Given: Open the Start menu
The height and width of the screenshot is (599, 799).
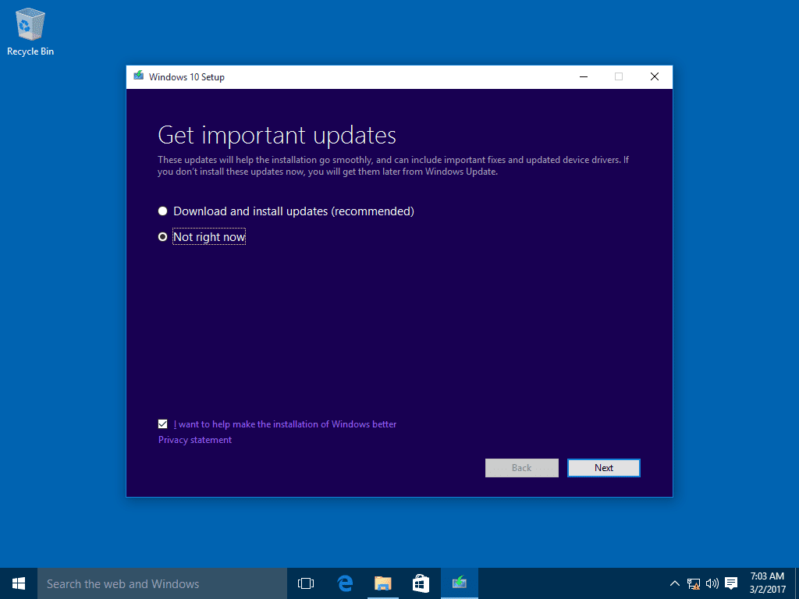Looking at the screenshot, I should 17,583.
